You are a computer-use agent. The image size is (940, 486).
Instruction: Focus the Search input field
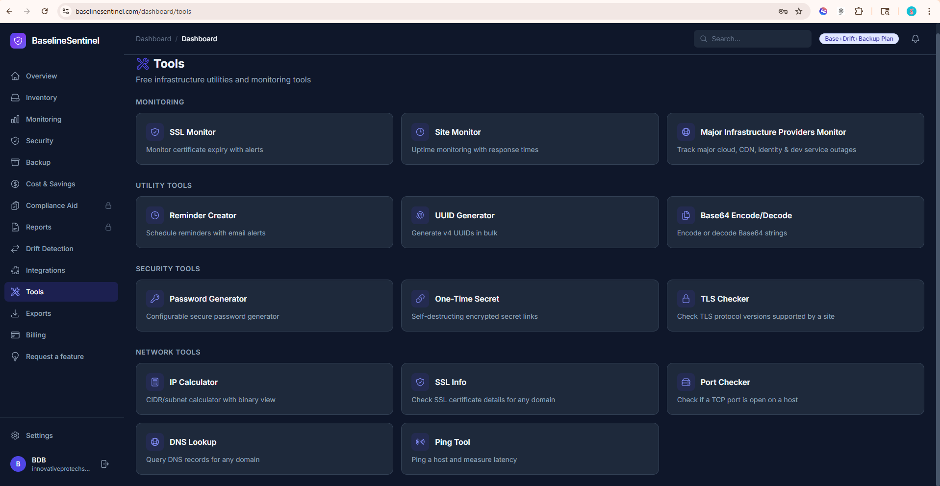click(x=752, y=39)
